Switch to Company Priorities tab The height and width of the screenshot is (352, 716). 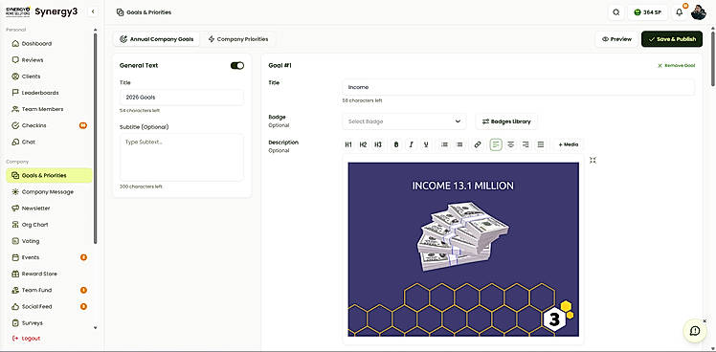238,39
